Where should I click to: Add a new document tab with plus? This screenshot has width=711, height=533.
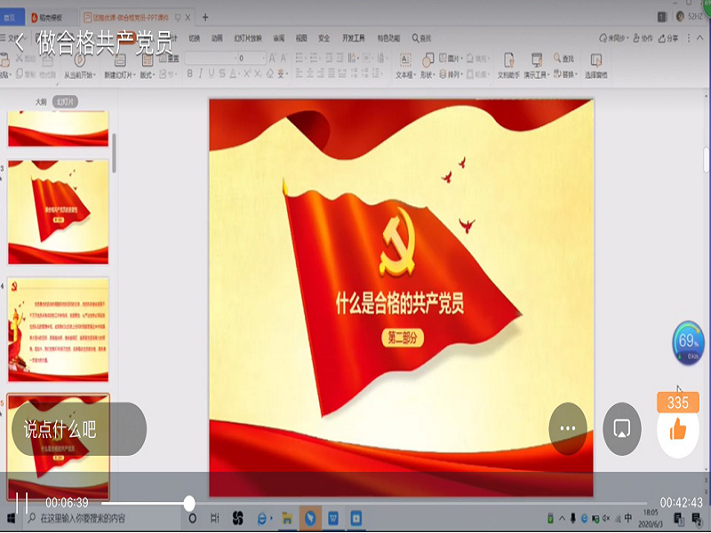205,17
